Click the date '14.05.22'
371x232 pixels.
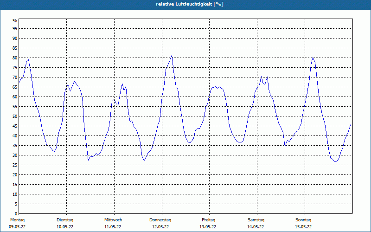coord(256,227)
